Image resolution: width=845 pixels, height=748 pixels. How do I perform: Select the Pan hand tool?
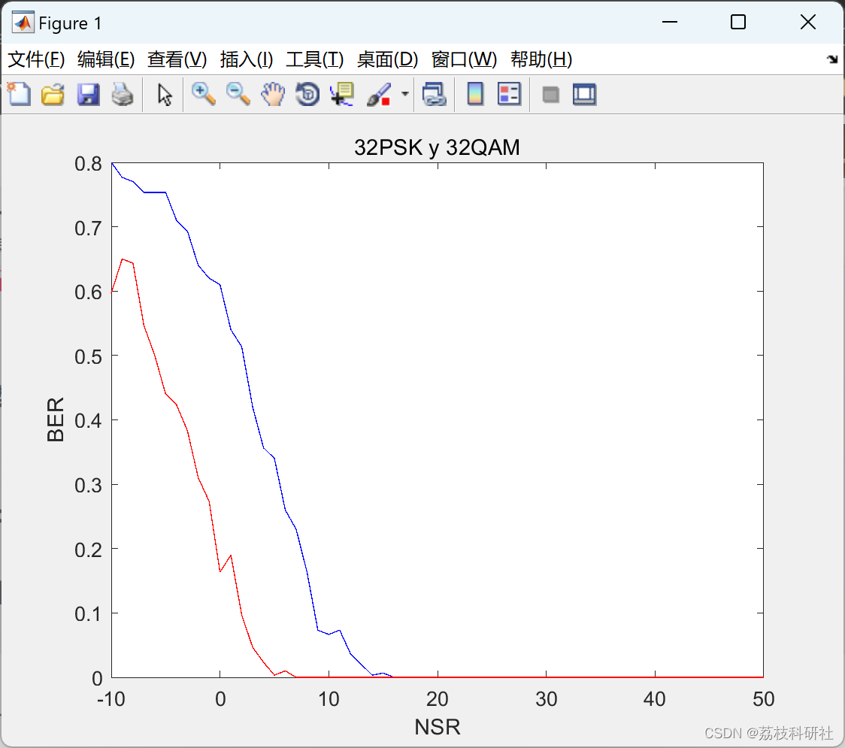pos(273,94)
